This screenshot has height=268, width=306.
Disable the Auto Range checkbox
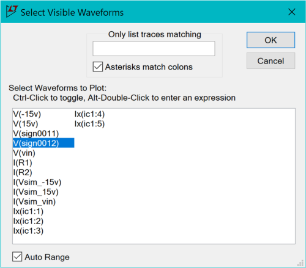[x=17, y=256]
